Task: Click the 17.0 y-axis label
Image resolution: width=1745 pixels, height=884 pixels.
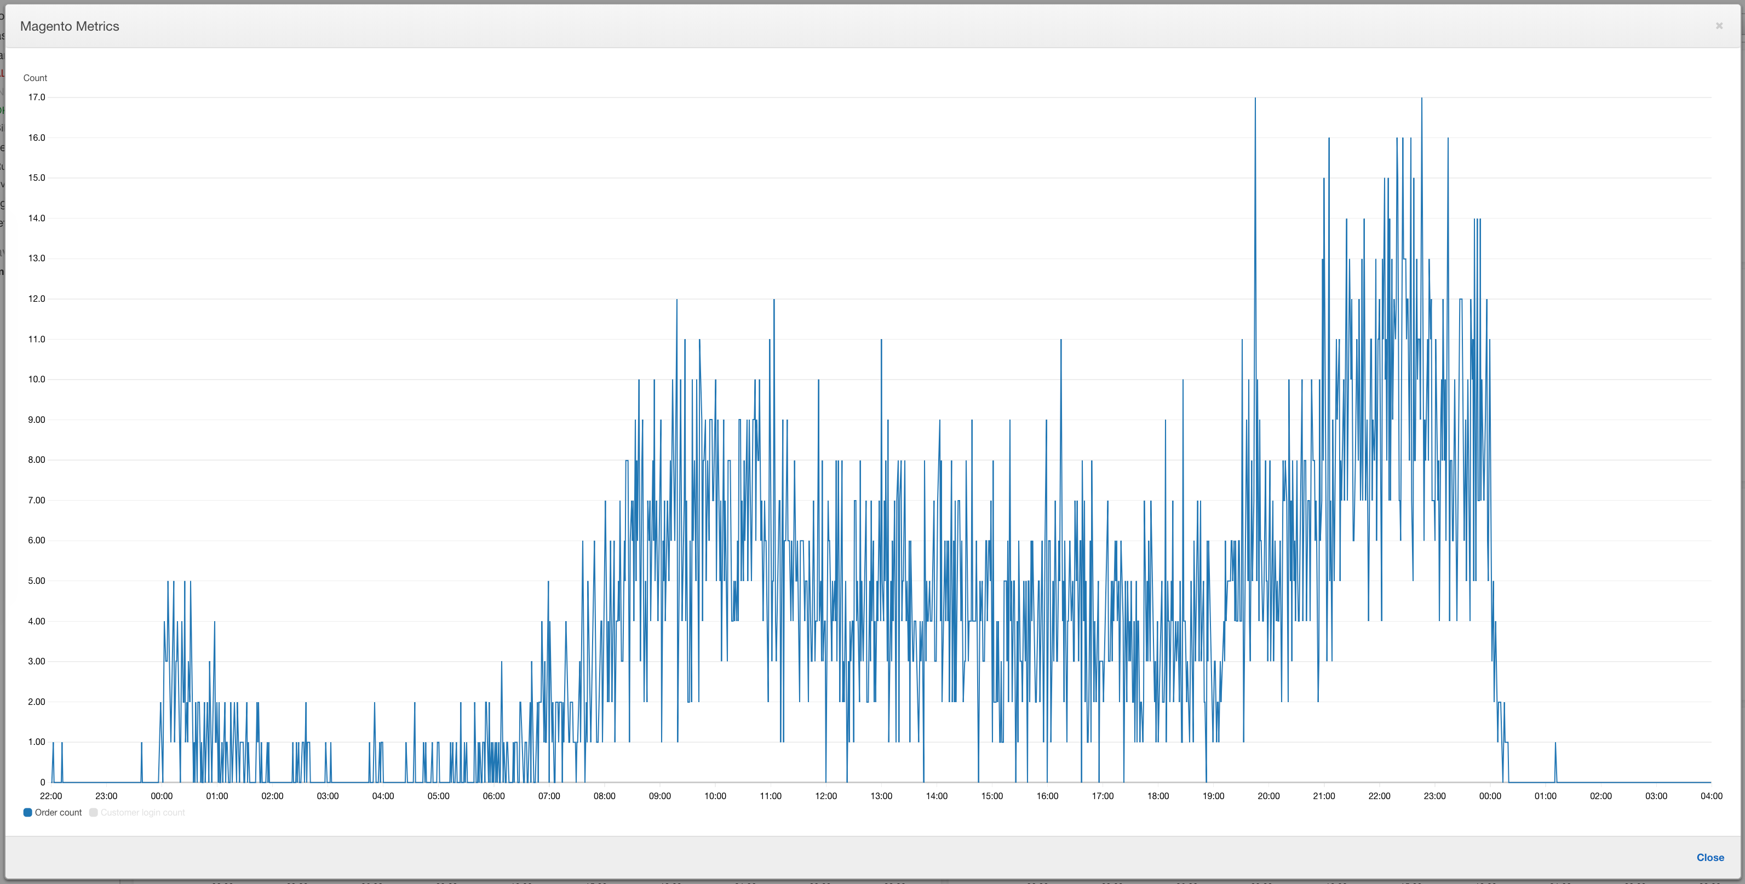Action: point(37,97)
